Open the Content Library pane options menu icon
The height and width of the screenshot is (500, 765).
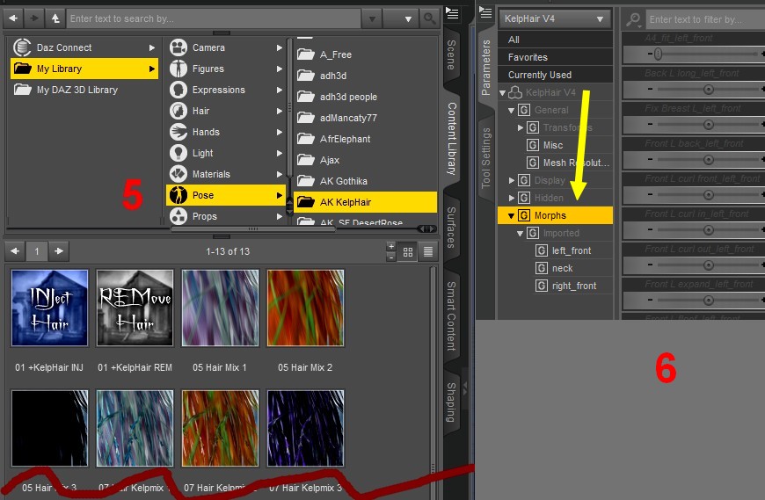click(452, 14)
